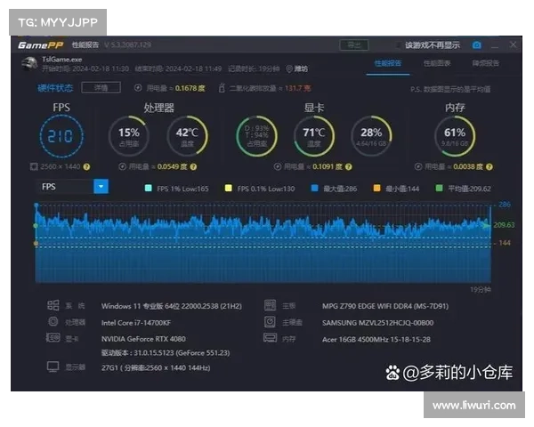Click the total power usage icon beside 0.1678 度
Screen dimensions: 534x427
pyautogui.click(x=138, y=88)
